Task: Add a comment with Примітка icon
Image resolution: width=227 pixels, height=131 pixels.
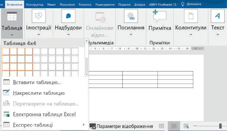Action: [x=160, y=16]
